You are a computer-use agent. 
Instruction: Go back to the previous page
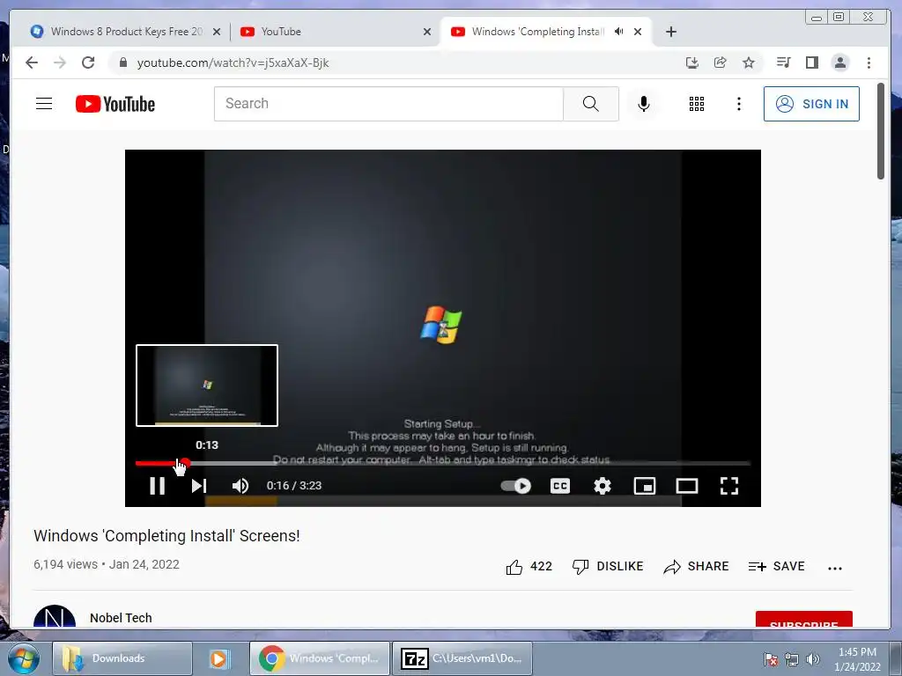(32, 62)
